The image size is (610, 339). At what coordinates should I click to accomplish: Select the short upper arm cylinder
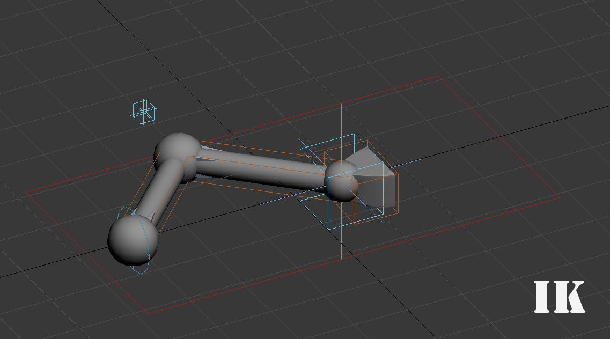tap(160, 192)
